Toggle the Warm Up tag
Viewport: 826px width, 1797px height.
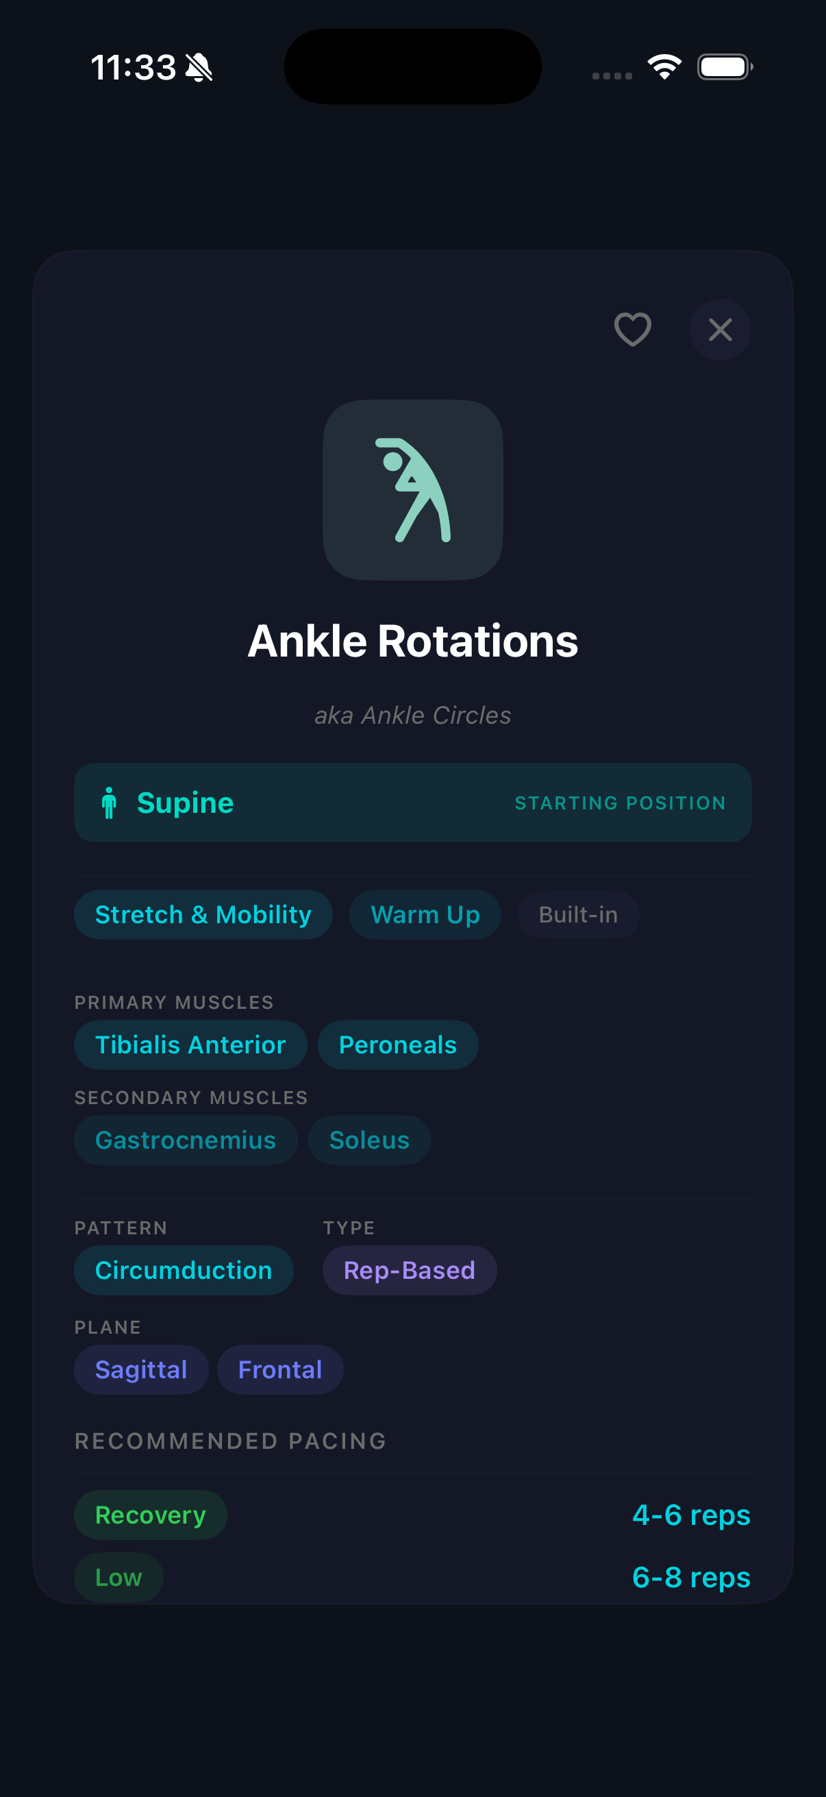tap(425, 914)
